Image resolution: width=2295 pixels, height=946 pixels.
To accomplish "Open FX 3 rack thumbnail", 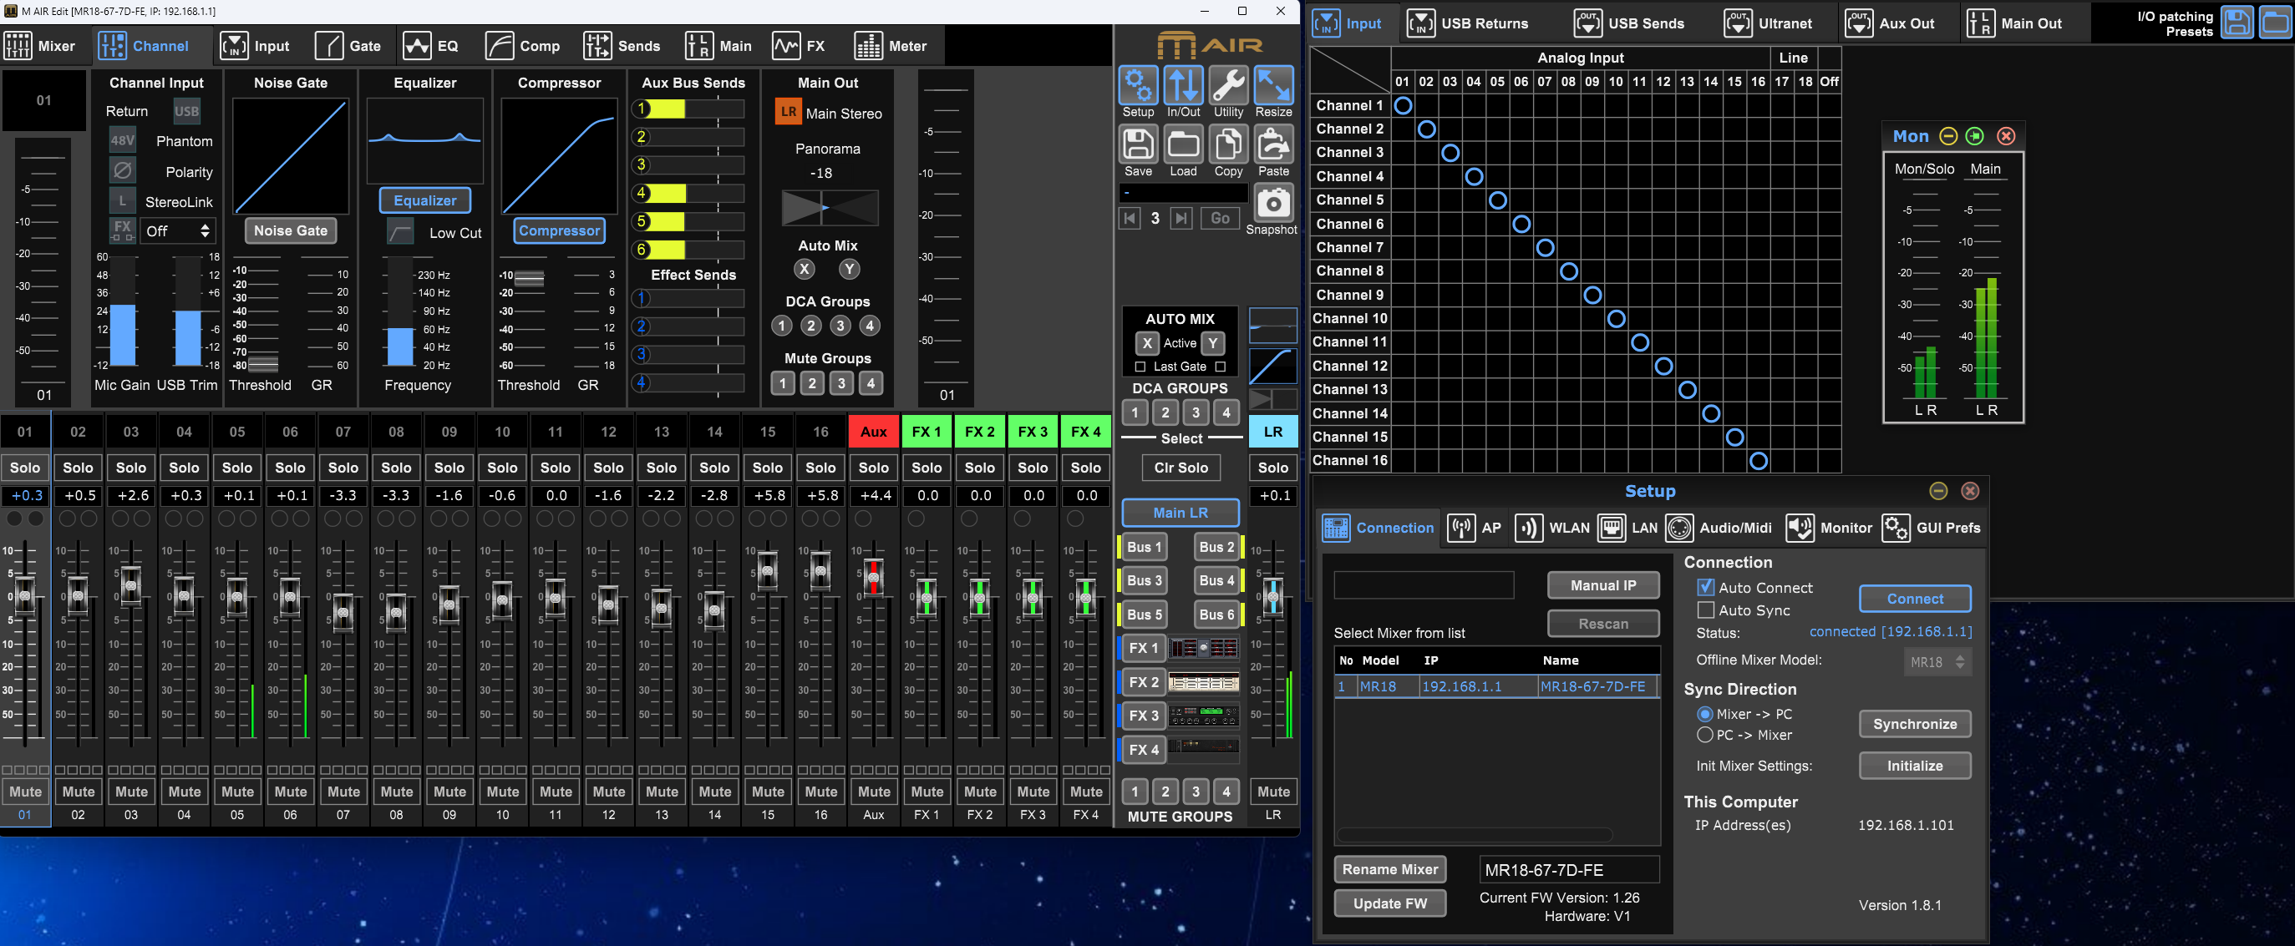I will coord(1204,716).
